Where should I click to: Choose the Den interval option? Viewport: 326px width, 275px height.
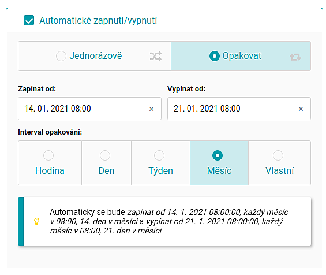106,163
